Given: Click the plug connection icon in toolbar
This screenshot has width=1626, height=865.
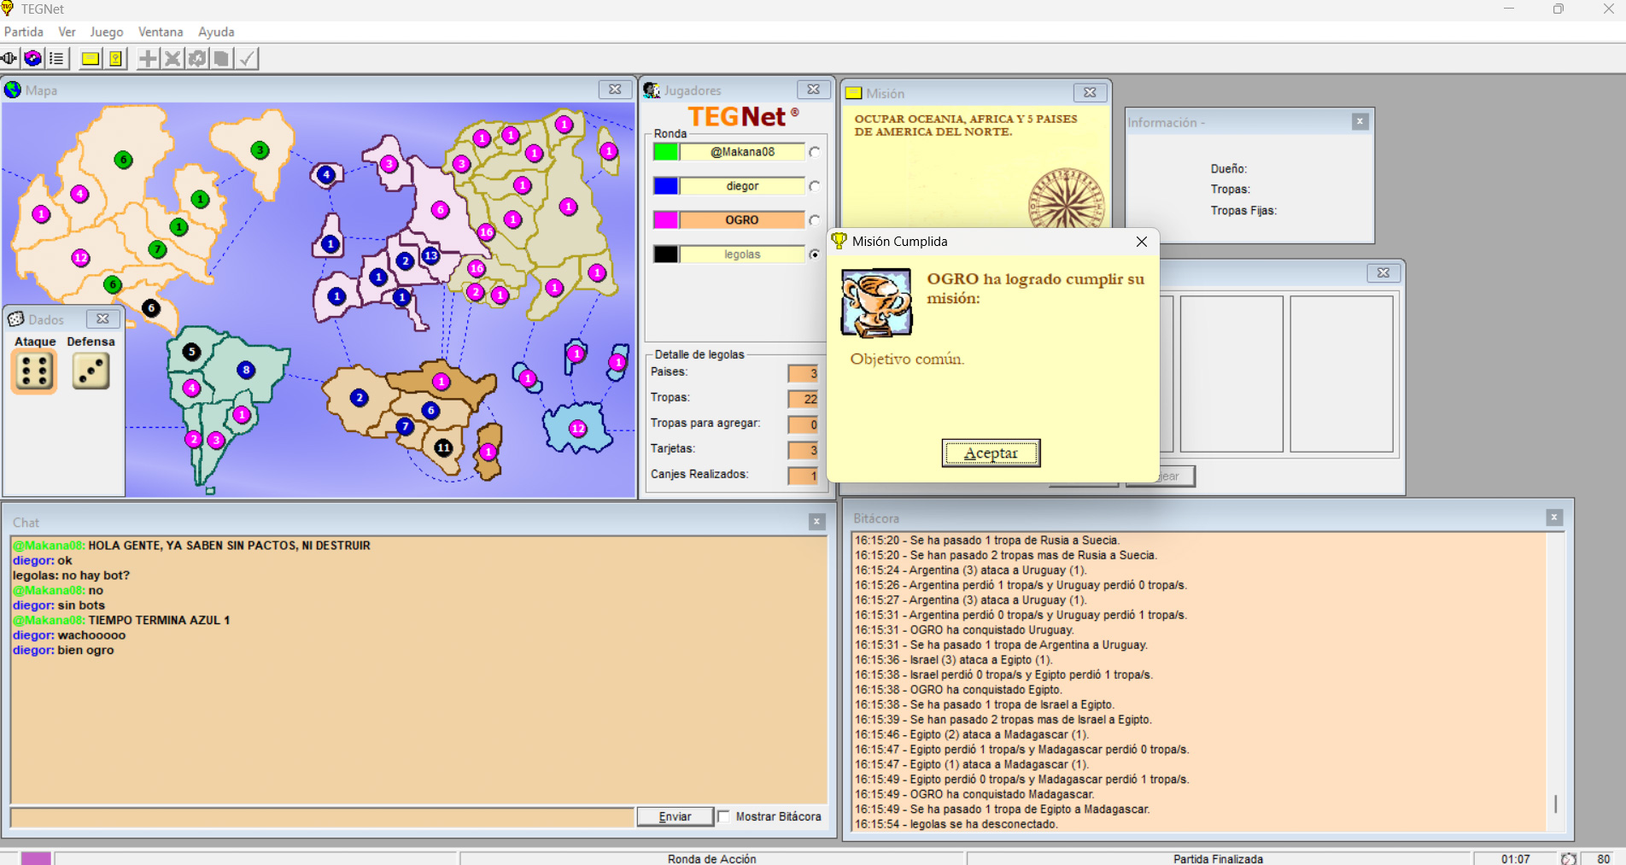Looking at the screenshot, I should click(9, 59).
